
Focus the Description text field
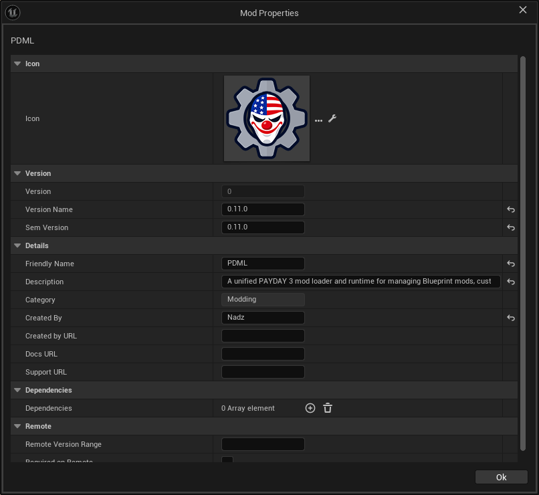click(x=361, y=282)
